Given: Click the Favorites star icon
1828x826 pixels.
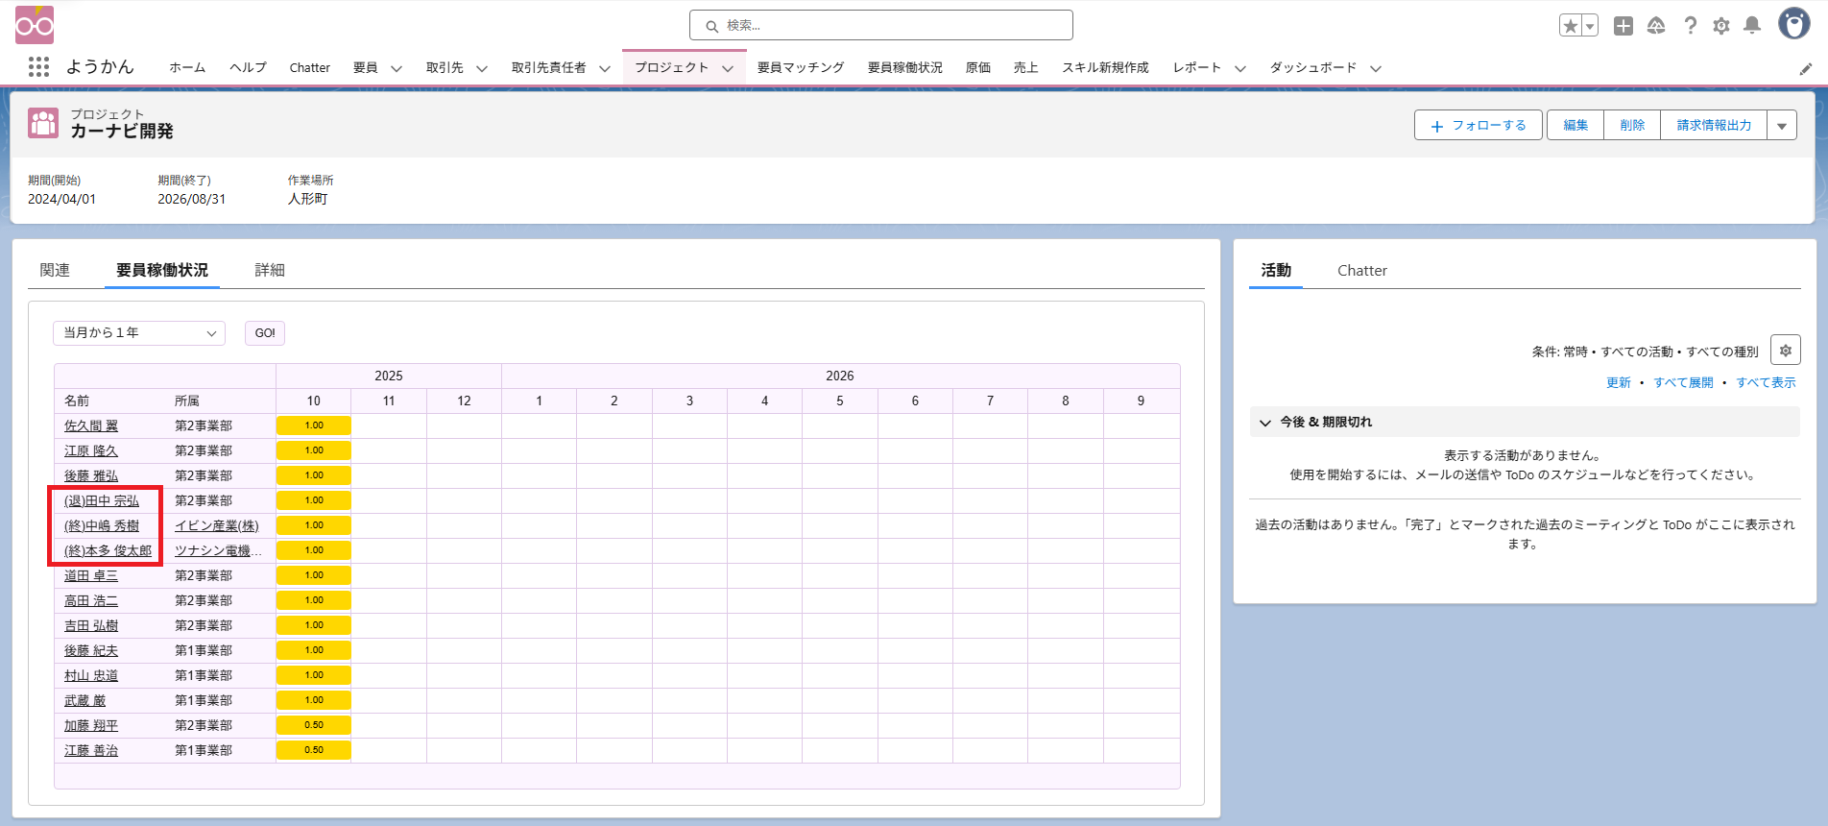Looking at the screenshot, I should pyautogui.click(x=1570, y=26).
